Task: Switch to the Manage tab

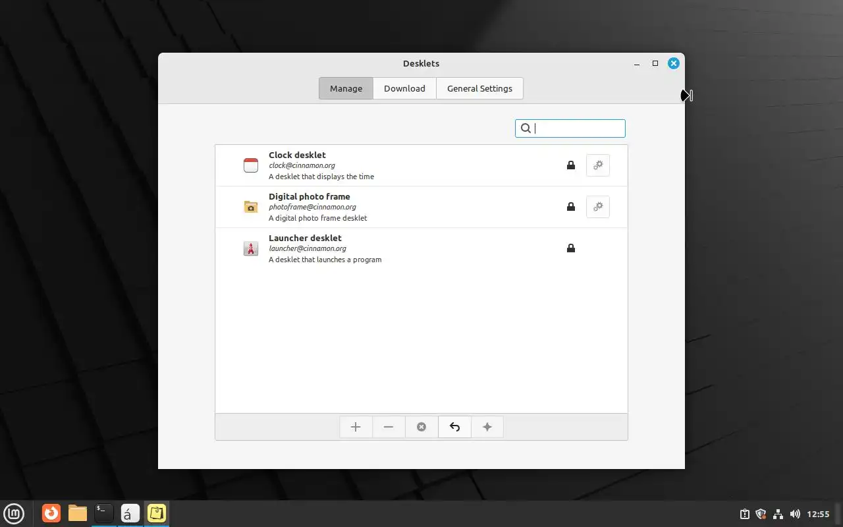Action: click(x=346, y=88)
